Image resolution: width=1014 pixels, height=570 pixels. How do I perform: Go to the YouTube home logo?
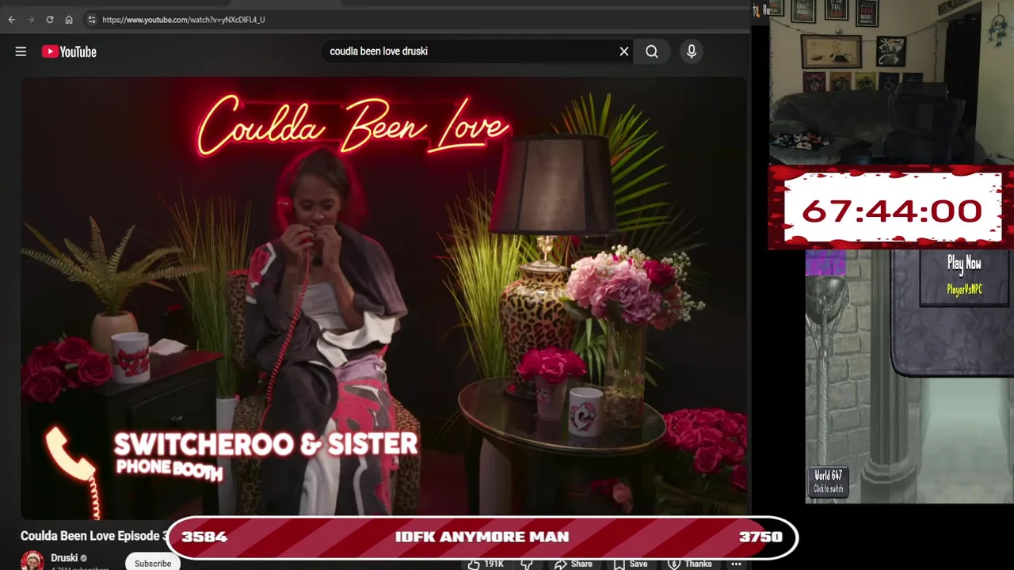(69, 51)
